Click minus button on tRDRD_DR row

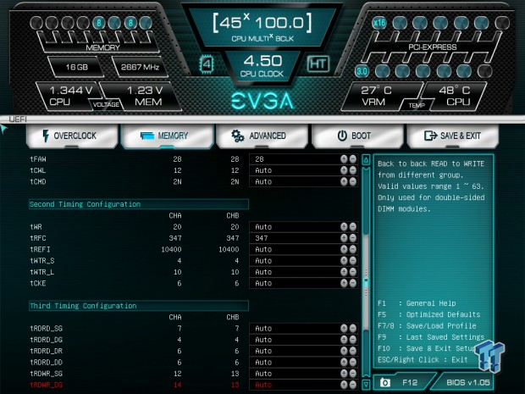[x=353, y=351]
